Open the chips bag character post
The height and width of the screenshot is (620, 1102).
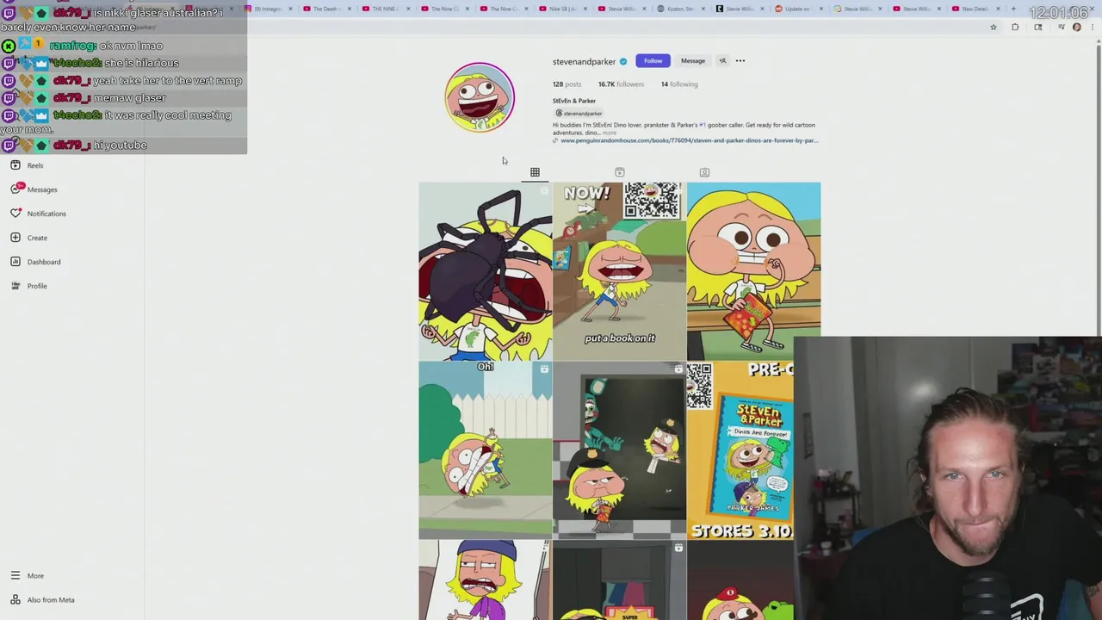(753, 270)
